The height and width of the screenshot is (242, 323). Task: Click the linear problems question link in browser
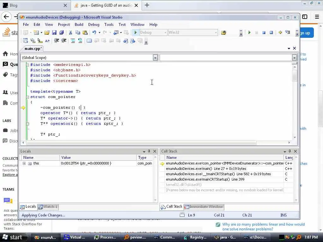pos(263,227)
